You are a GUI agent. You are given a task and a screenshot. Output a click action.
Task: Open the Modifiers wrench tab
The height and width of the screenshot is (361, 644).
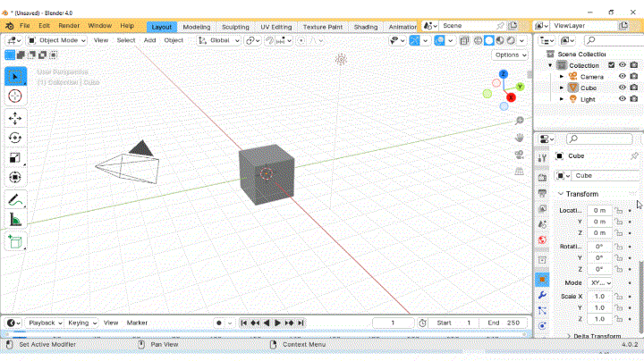pyautogui.click(x=542, y=295)
